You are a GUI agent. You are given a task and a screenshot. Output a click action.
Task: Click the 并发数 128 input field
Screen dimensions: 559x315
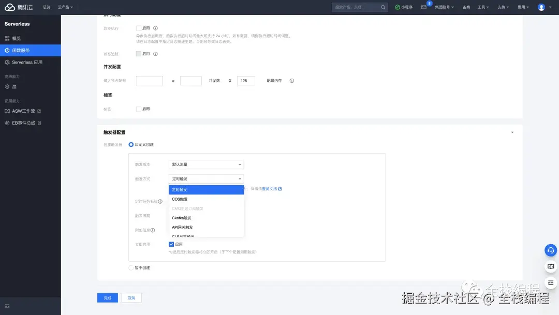pos(246,81)
